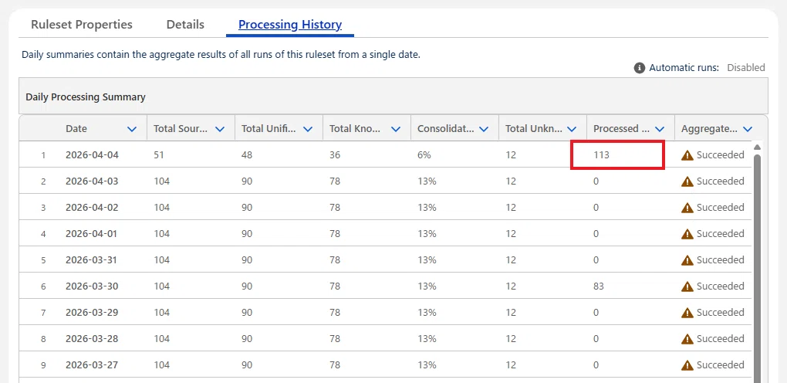Open the Date column dropdown arrow
787x383 pixels.
click(x=132, y=129)
